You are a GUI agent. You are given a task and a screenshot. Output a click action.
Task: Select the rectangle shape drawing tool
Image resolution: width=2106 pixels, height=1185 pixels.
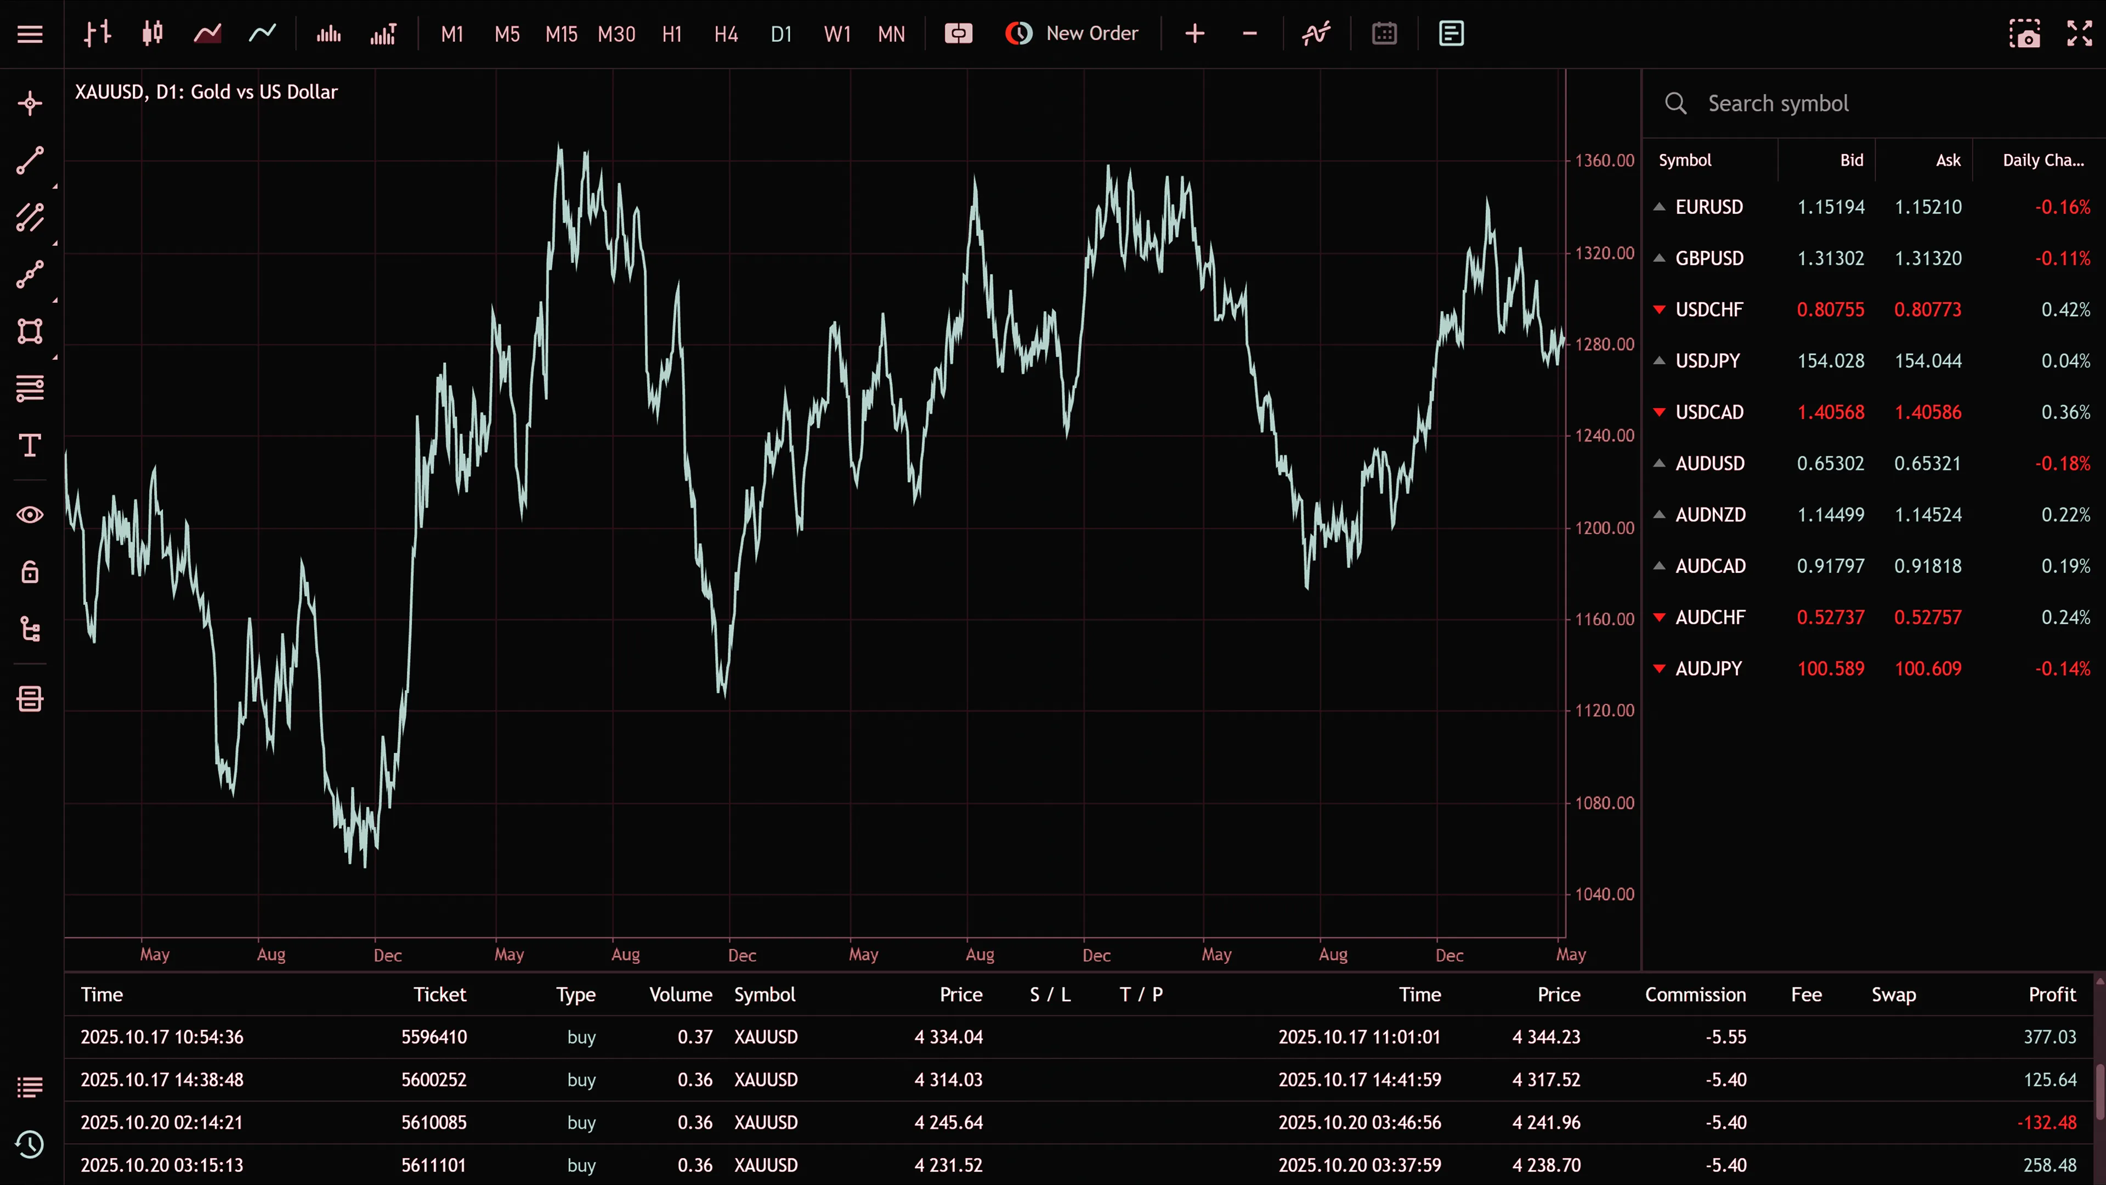(30, 331)
